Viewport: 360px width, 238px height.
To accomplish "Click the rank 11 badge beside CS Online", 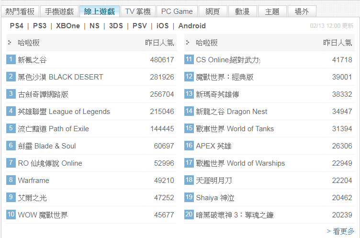I will tap(189, 59).
